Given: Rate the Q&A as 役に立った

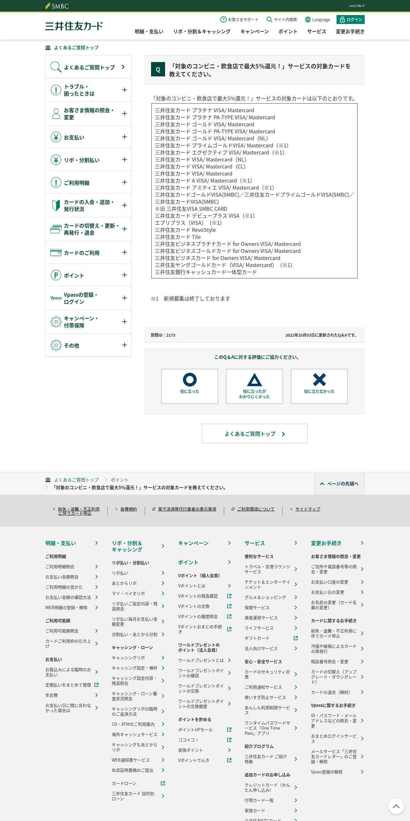Looking at the screenshot, I should pos(190,386).
